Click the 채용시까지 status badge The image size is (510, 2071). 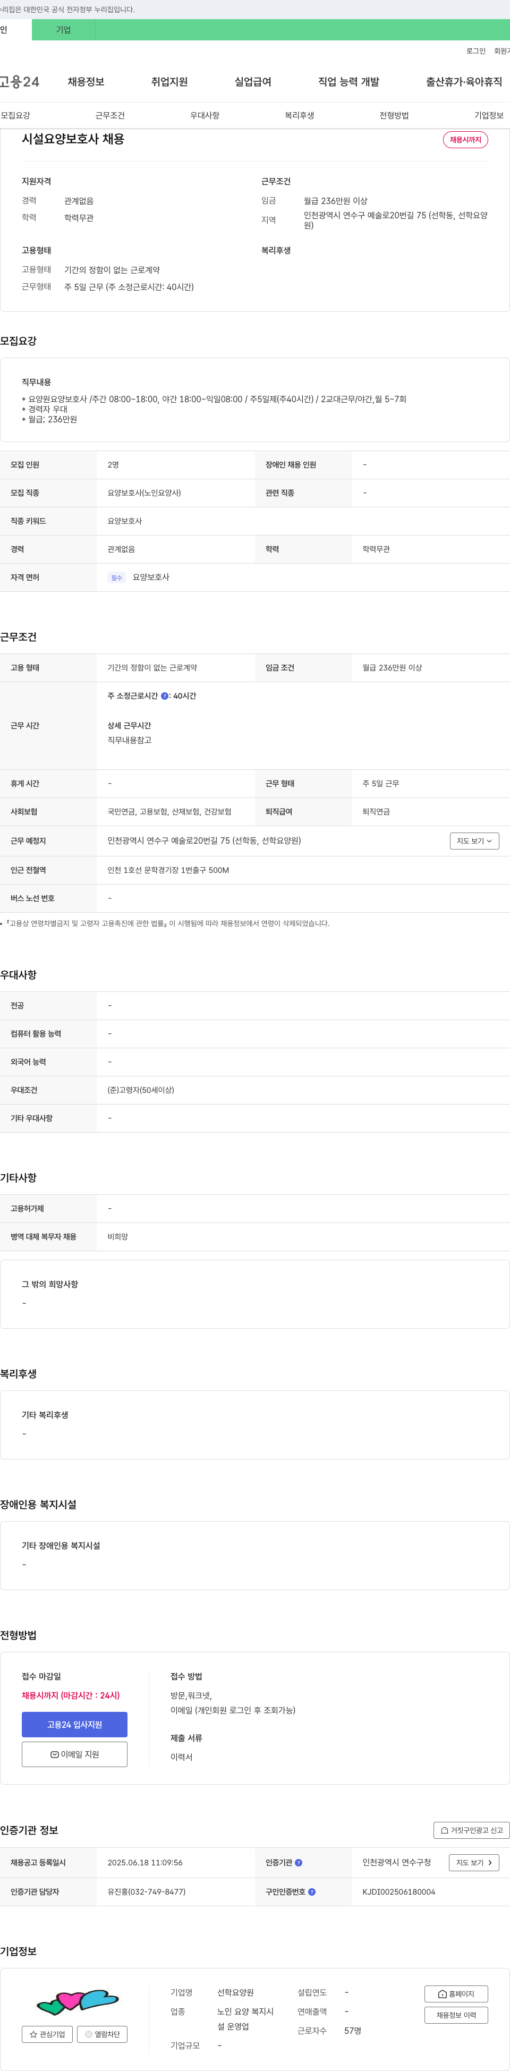click(x=466, y=140)
